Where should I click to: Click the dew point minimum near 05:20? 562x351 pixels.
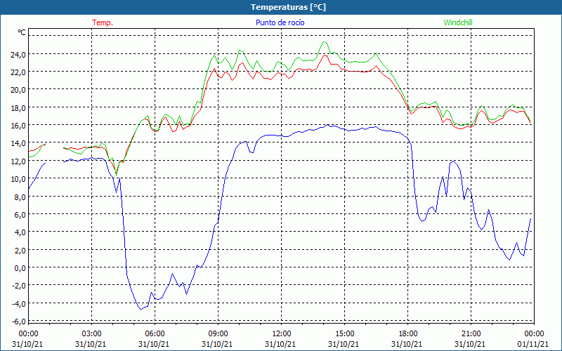click(141, 310)
